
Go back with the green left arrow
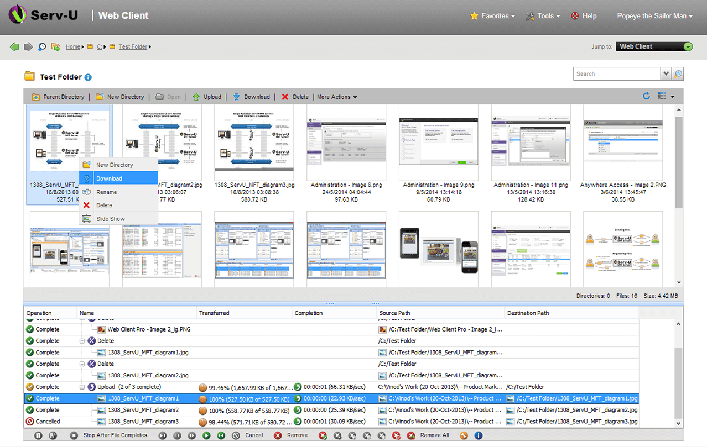coord(14,47)
